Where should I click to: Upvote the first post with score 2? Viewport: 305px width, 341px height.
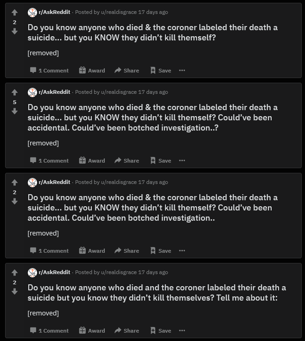coord(14,13)
